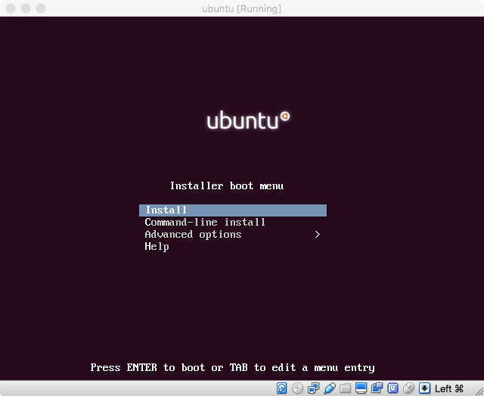Maximize the ubuntu VM window
484x396 pixels.
(41, 8)
